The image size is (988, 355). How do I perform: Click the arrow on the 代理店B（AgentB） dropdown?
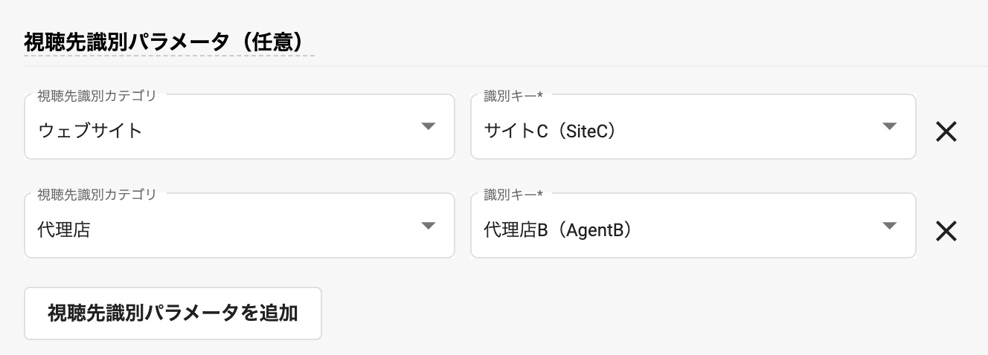[889, 226]
